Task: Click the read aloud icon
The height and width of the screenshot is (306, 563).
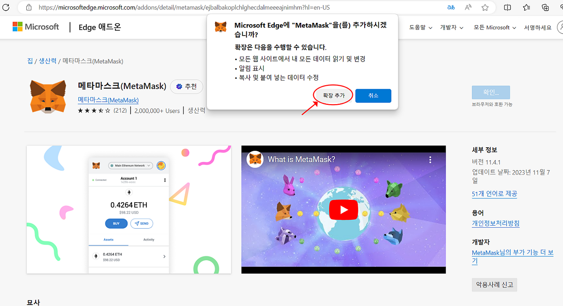Action: [468, 7]
